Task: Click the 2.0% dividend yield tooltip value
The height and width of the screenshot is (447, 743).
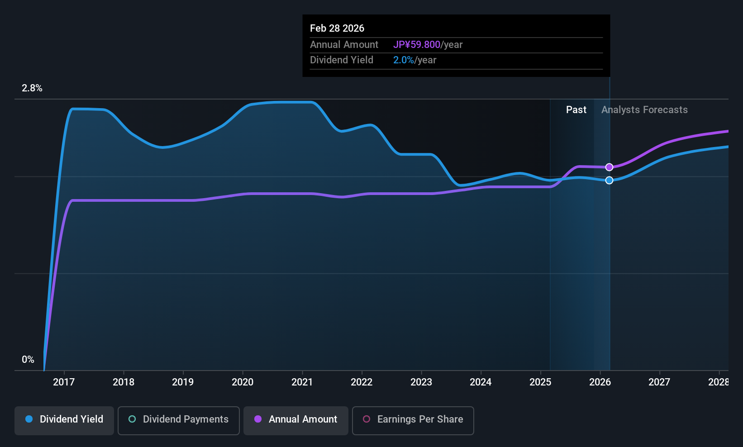Action: click(403, 60)
